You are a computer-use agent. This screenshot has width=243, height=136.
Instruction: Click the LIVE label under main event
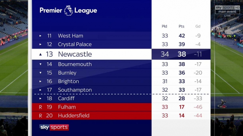pyautogui.click(x=228, y=15)
